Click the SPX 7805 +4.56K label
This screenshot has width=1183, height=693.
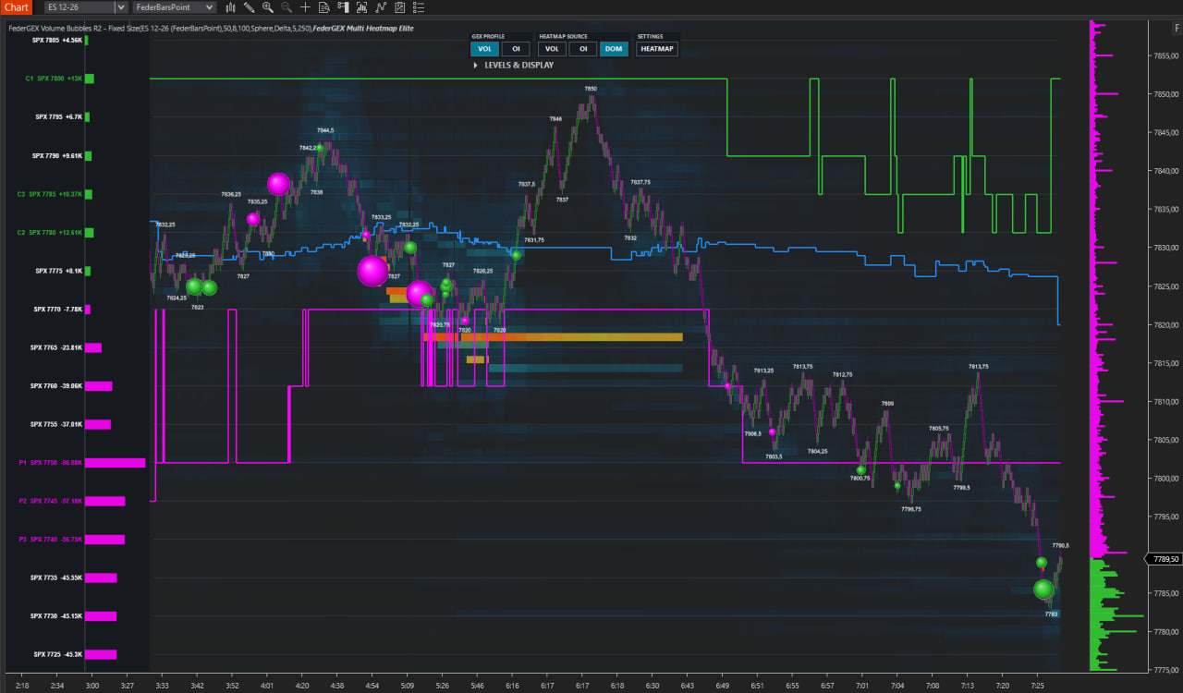[x=58, y=40]
